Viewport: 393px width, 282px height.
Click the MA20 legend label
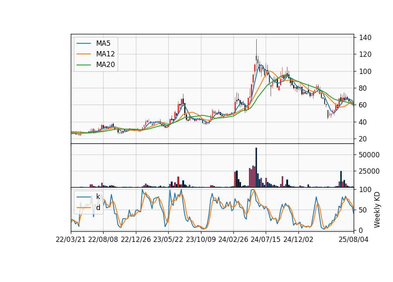pyautogui.click(x=105, y=65)
